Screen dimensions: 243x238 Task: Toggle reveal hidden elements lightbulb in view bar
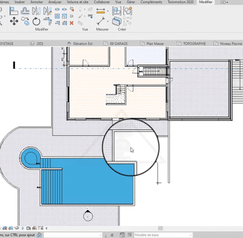tap(23, 228)
